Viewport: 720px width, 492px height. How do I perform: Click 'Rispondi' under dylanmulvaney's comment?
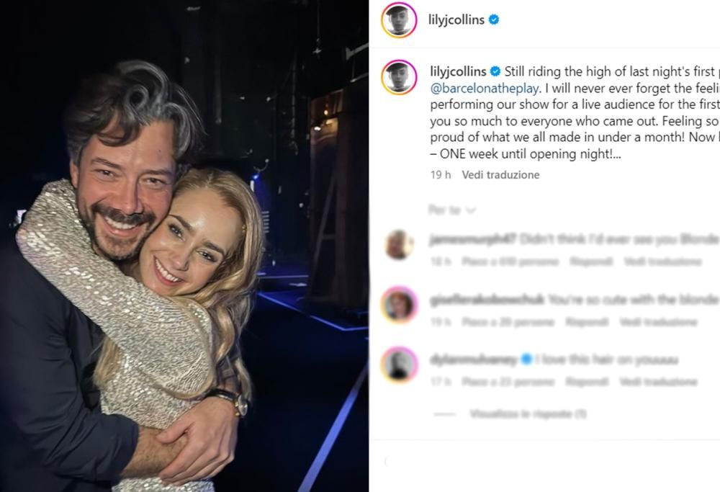(587, 382)
